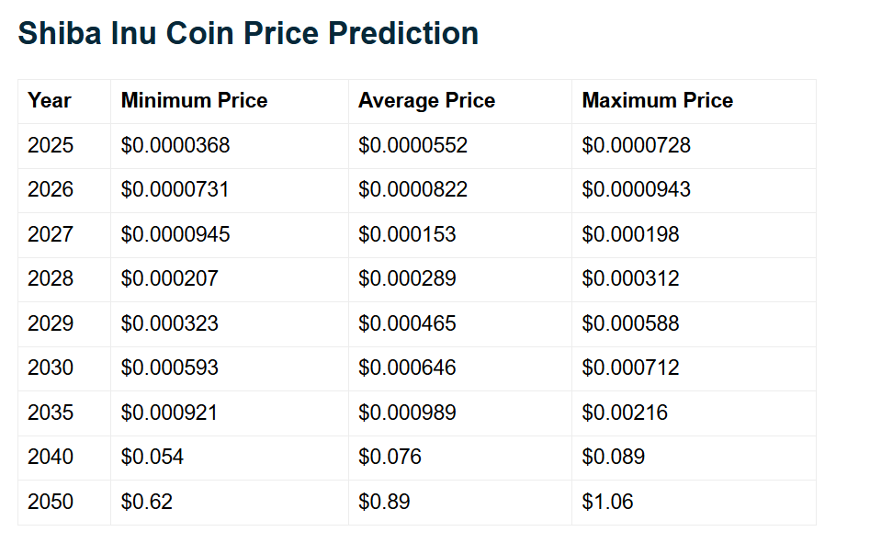Click the 2025 year cell
The height and width of the screenshot is (543, 870).
[x=51, y=145]
